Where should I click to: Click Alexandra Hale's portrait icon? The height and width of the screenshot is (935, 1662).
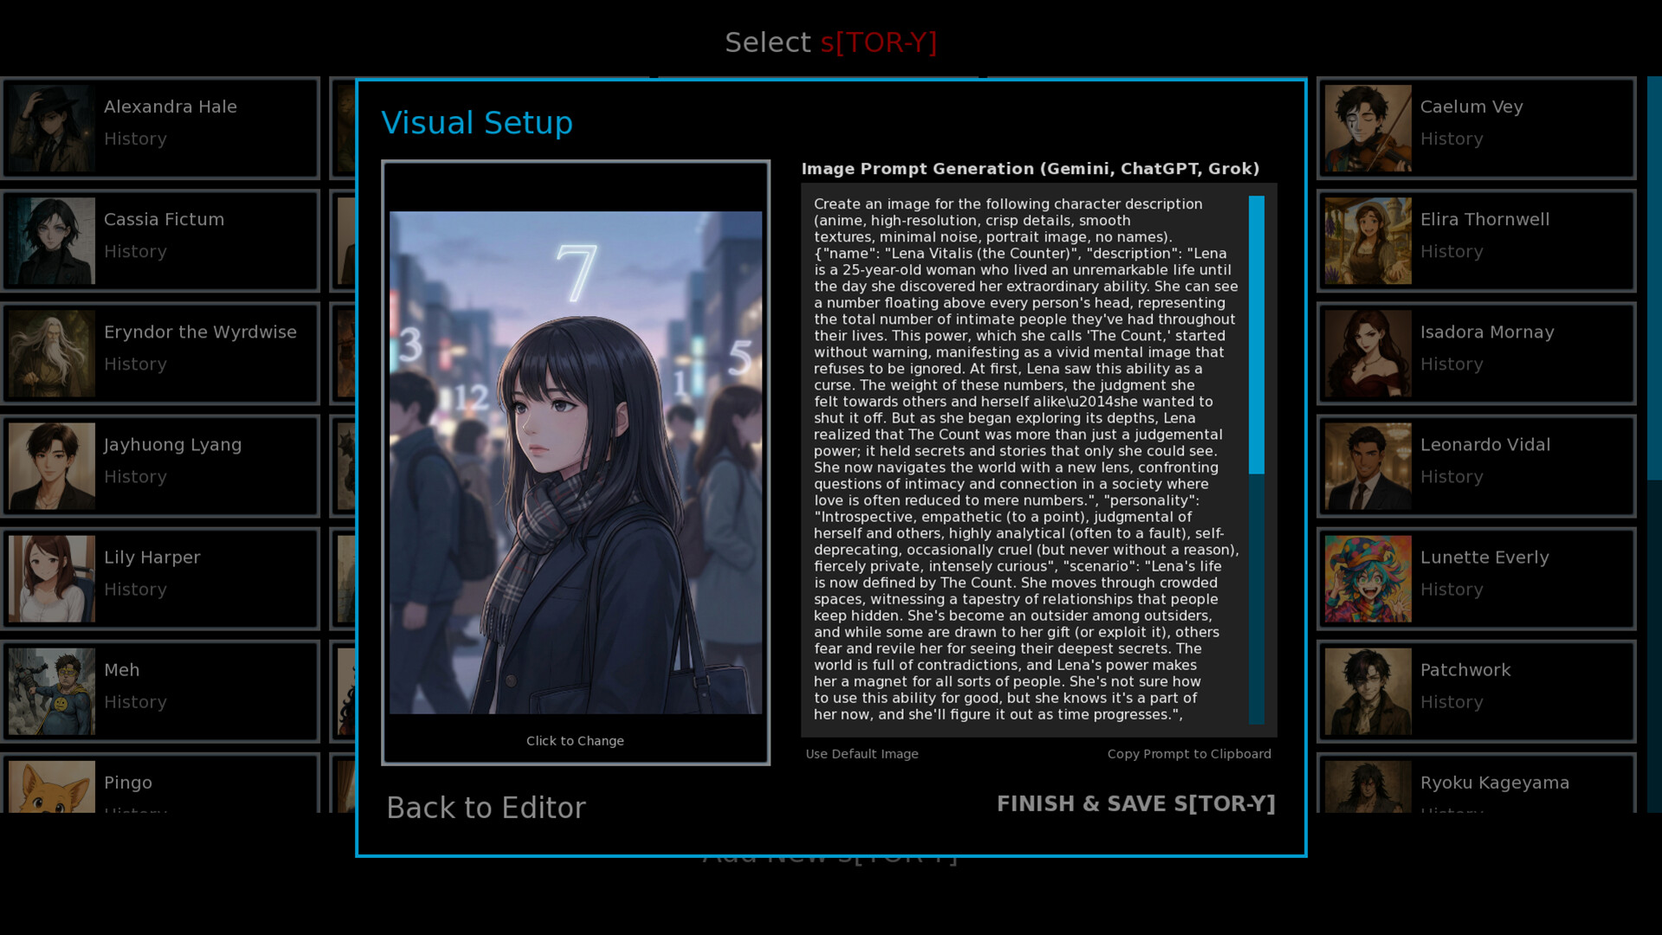pyautogui.click(x=52, y=127)
